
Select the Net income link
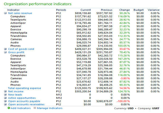point(16,91)
